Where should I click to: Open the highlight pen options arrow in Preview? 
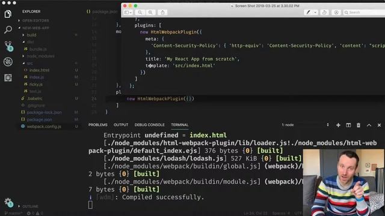(315, 12)
